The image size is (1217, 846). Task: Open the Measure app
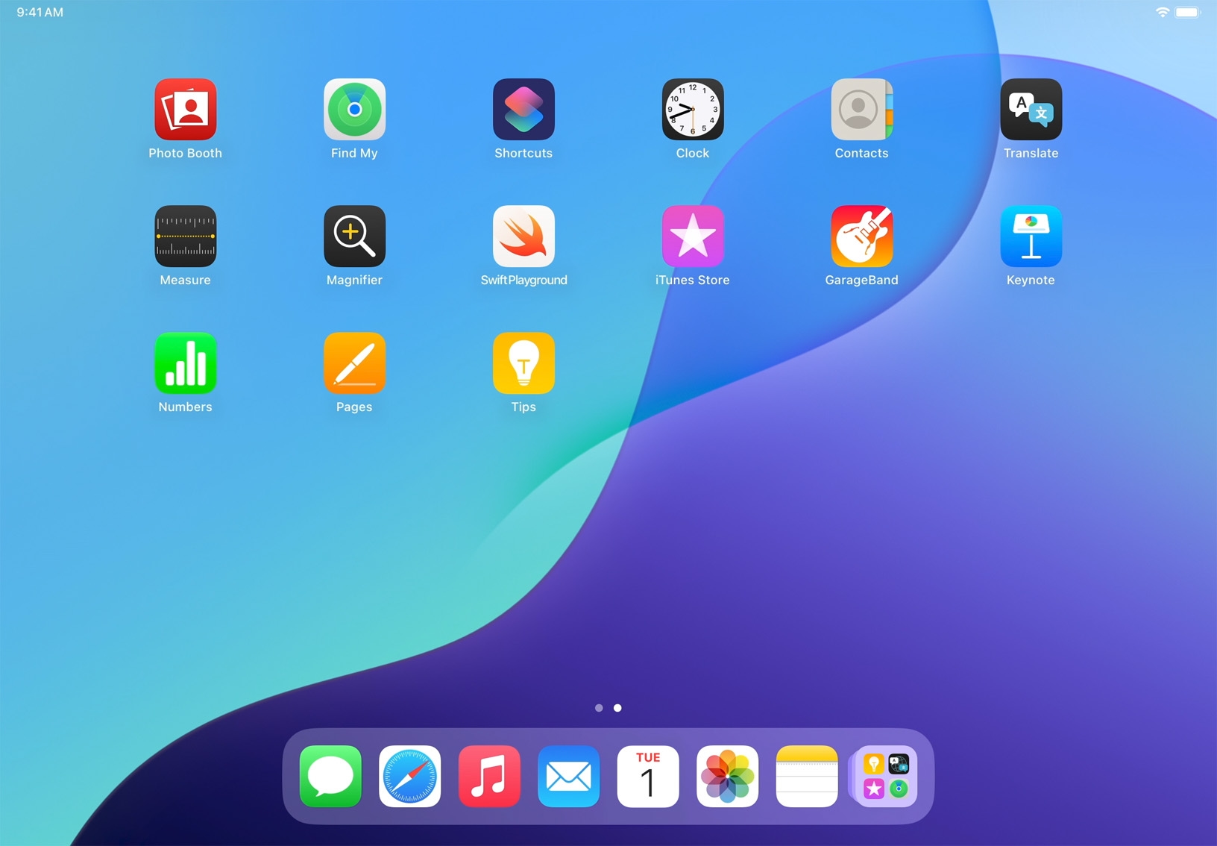[x=185, y=236]
